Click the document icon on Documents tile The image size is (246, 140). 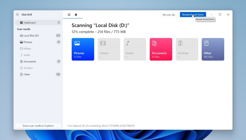[154, 43]
